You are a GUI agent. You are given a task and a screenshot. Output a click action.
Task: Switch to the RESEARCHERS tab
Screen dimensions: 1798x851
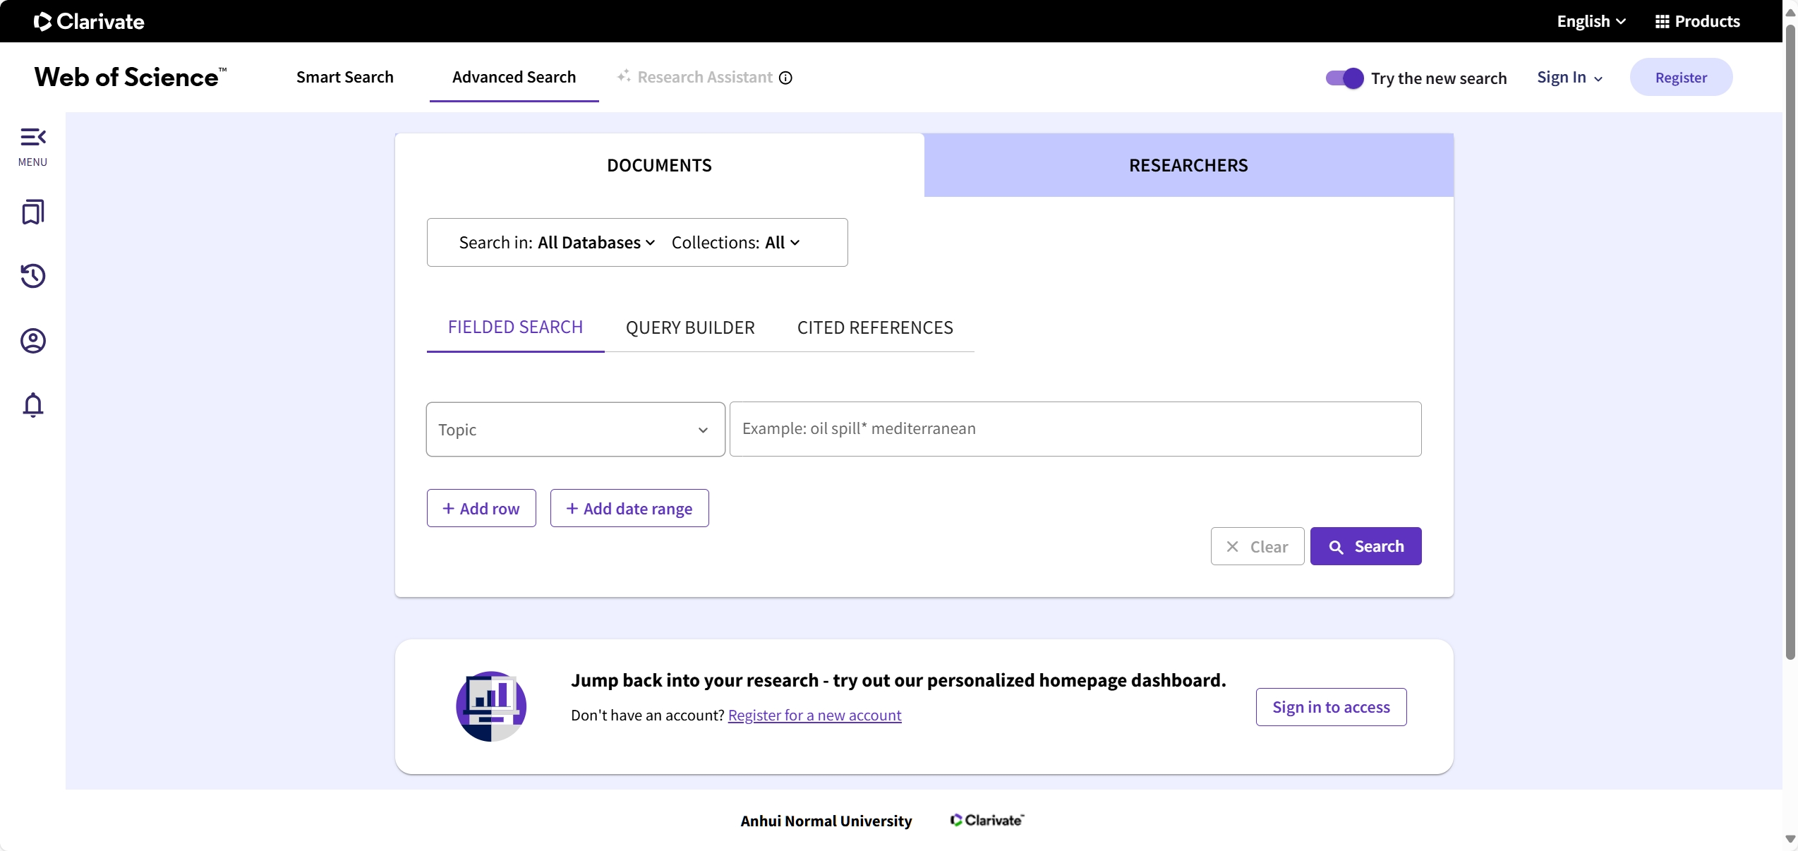click(1188, 165)
